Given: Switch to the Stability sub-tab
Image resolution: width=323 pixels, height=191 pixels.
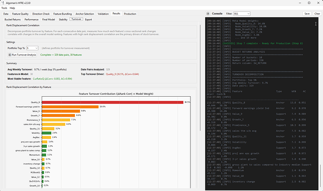Looking at the screenshot, I should [x=63, y=20].
